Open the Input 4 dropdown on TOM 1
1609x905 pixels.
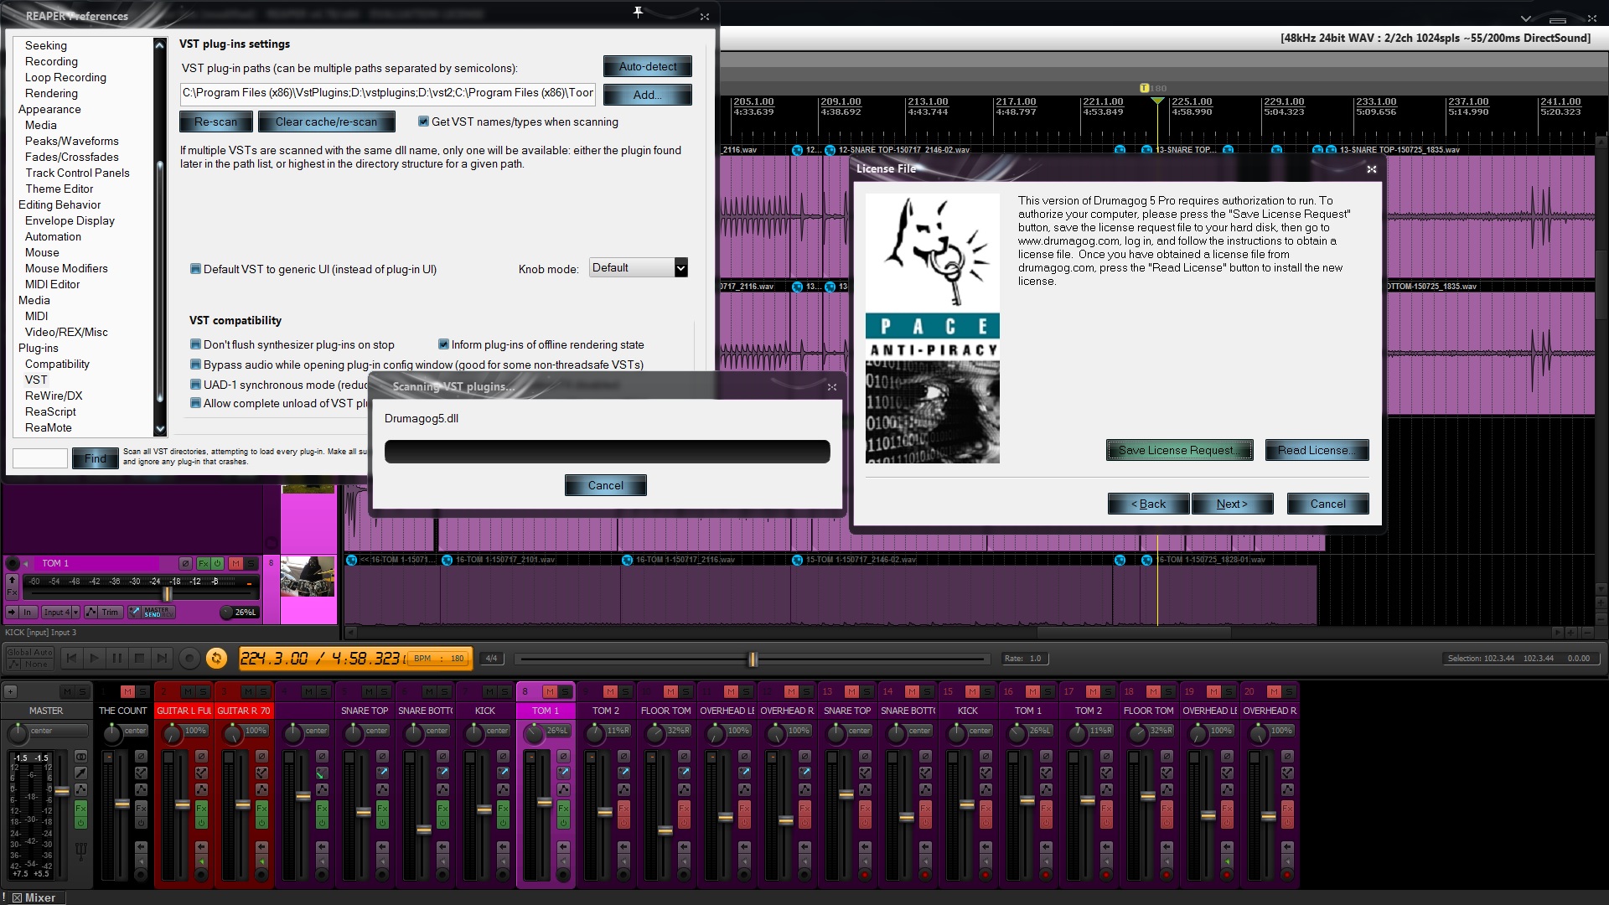click(x=60, y=613)
